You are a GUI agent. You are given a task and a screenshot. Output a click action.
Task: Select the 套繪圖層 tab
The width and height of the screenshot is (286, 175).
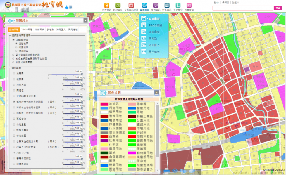[x=14, y=30]
